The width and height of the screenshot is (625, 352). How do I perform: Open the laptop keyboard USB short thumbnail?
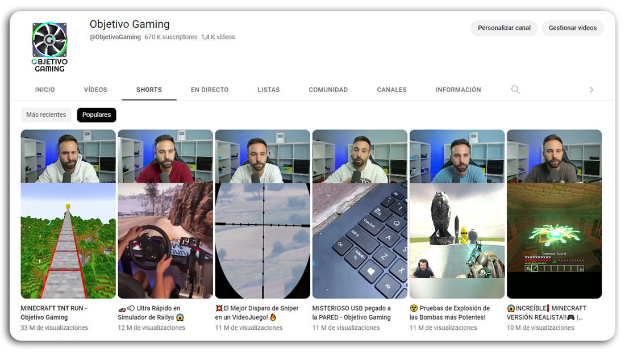[360, 214]
